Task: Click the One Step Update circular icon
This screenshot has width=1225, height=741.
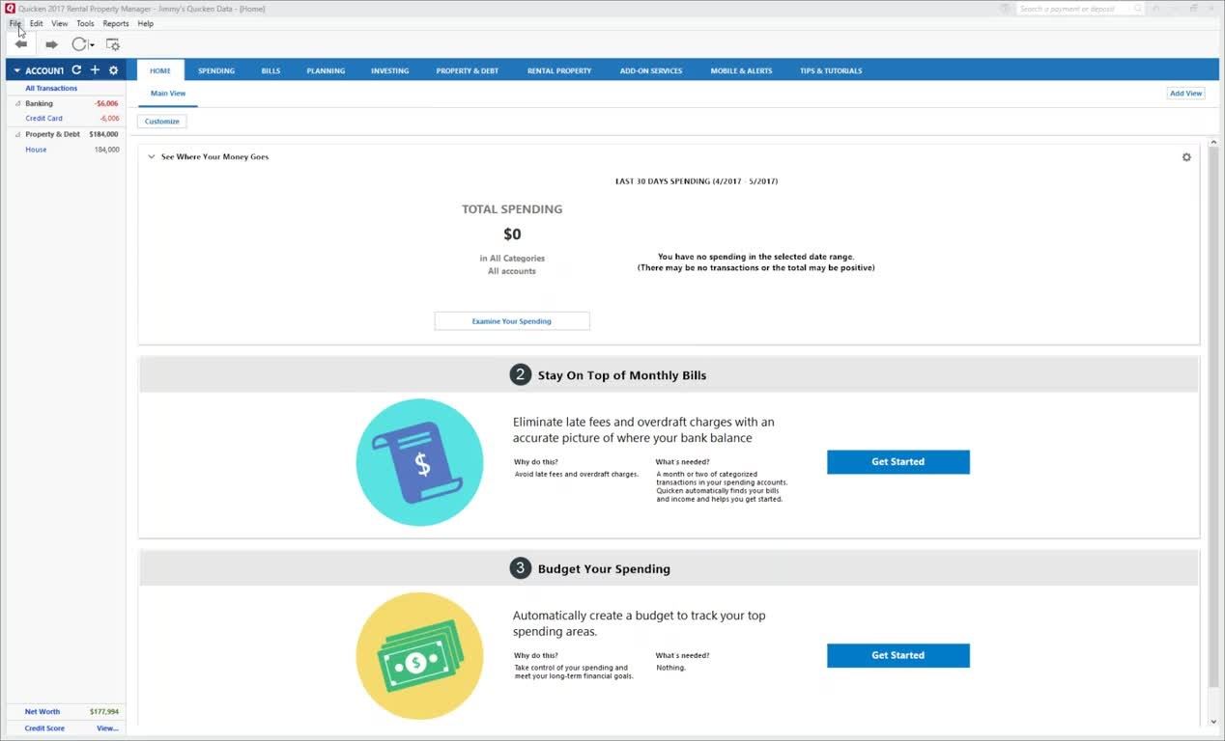Action: pos(79,44)
